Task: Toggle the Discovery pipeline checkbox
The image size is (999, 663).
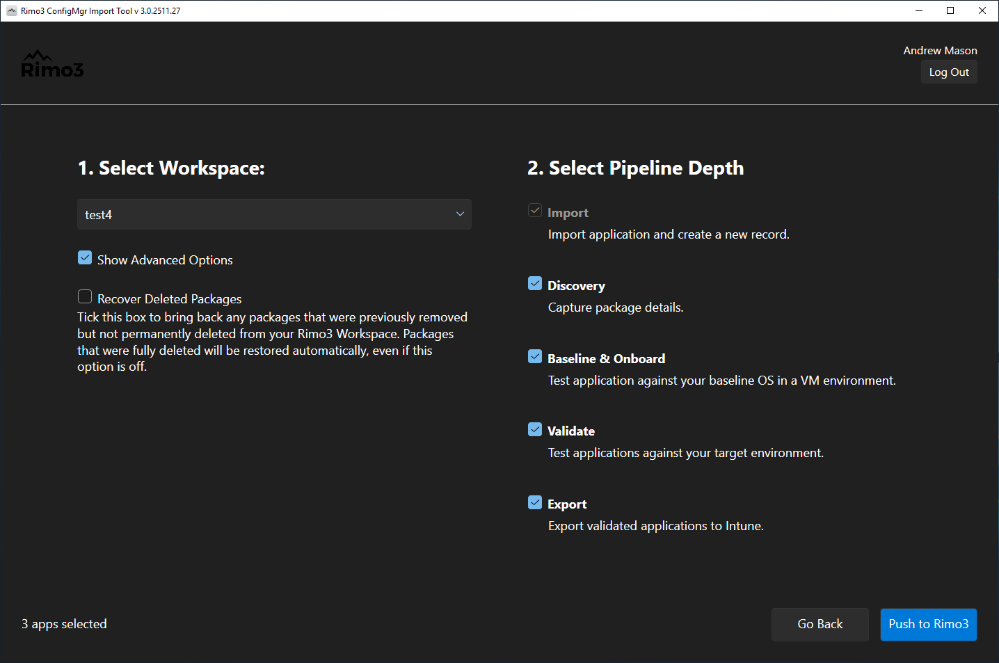Action: [535, 284]
